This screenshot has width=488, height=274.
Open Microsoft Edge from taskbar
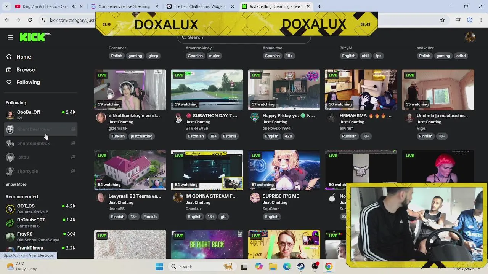point(287,266)
